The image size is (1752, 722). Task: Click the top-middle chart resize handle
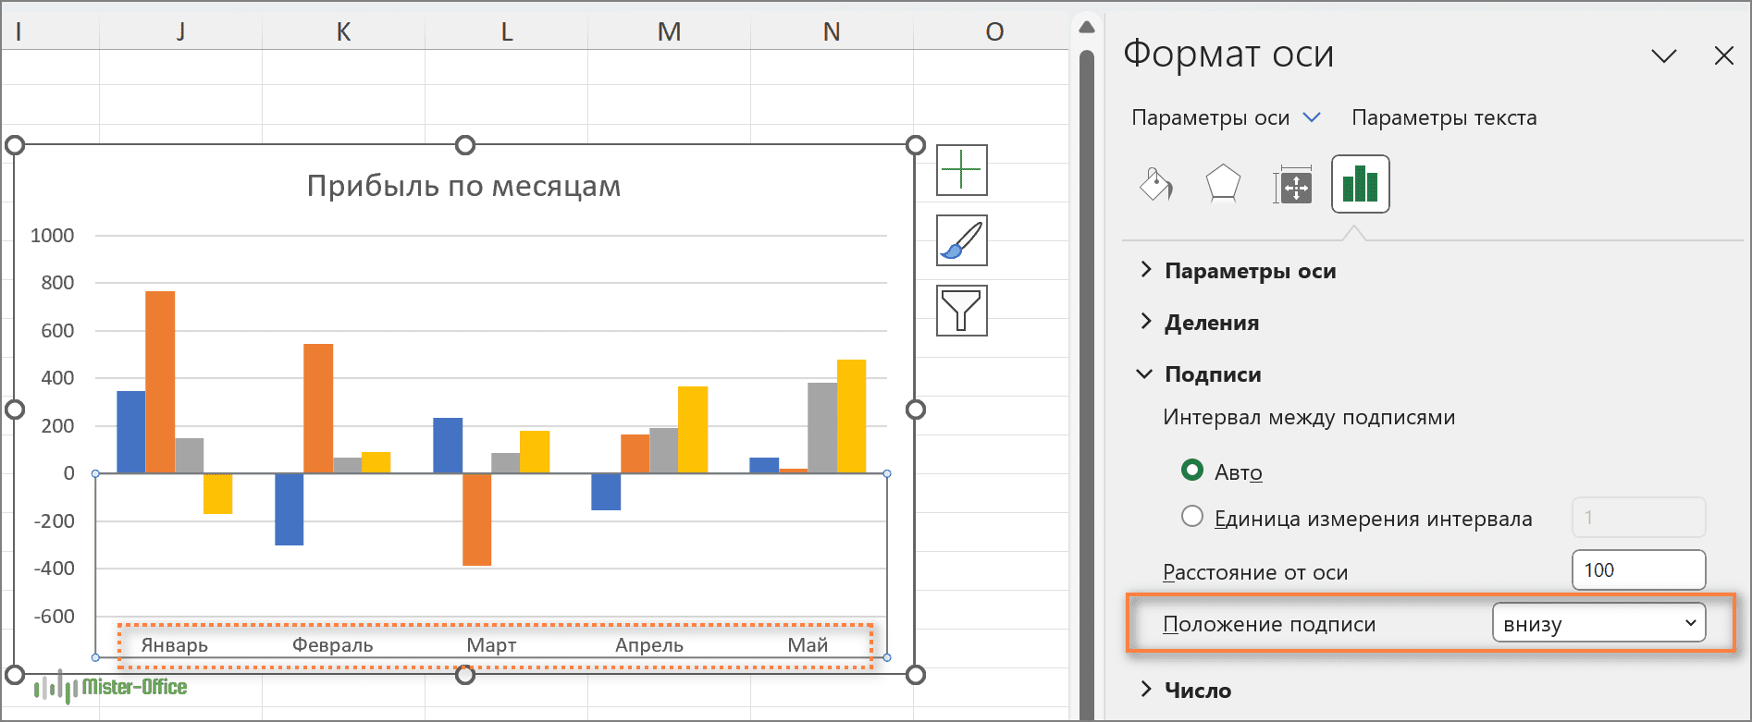click(465, 145)
